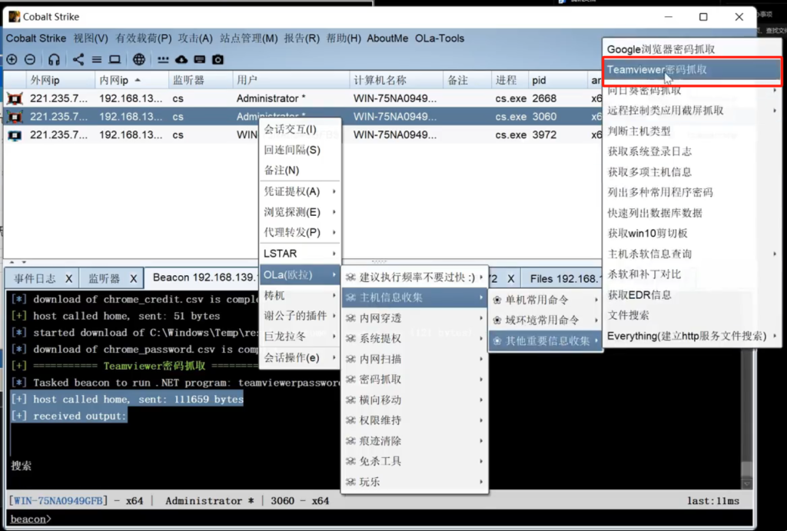787x531 pixels.
Task: Select 列出多种常用程序密码 menu entry
Action: pos(692,193)
